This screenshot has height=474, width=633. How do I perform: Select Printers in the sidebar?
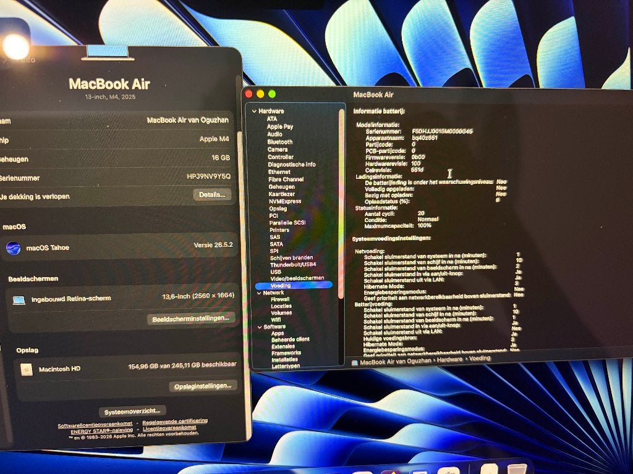[279, 230]
